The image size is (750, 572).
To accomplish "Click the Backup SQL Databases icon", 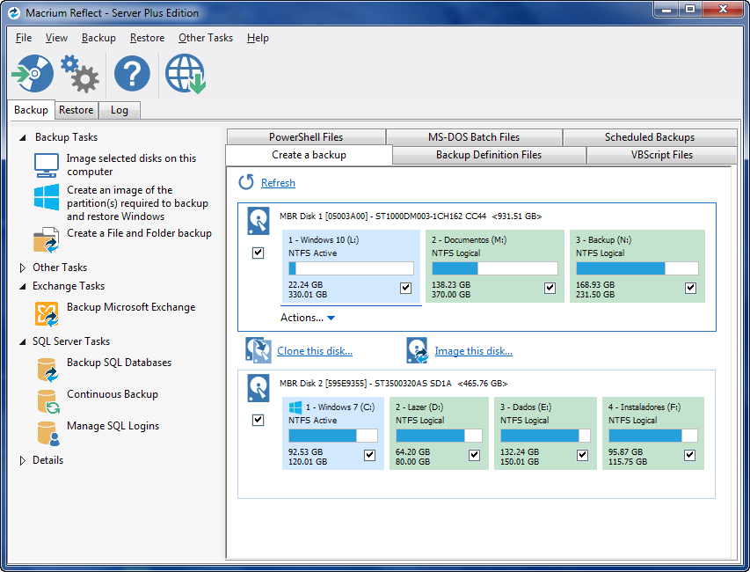I will 49,367.
